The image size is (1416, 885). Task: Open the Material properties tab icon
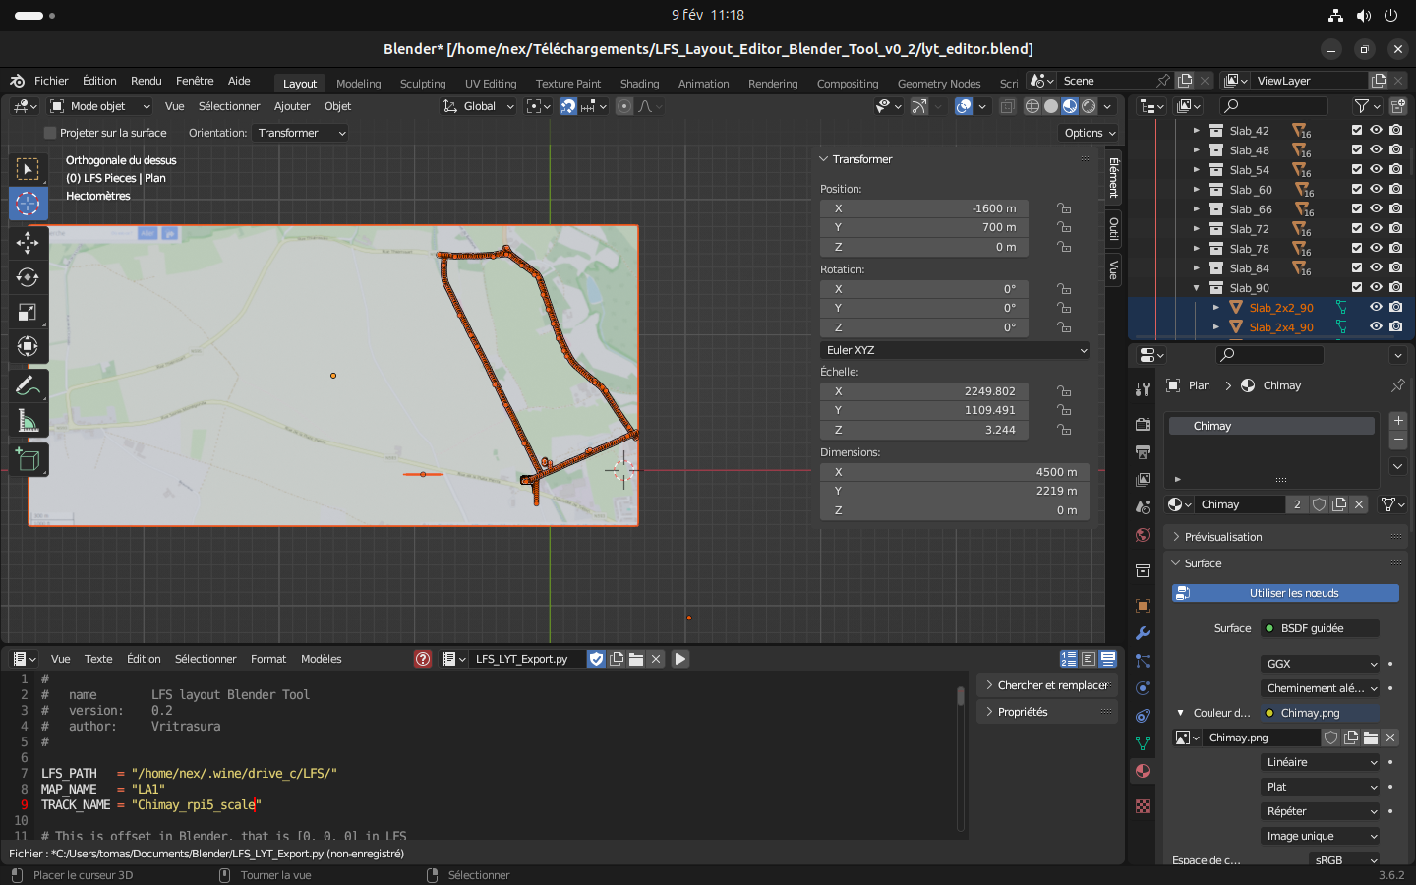pyautogui.click(x=1142, y=771)
